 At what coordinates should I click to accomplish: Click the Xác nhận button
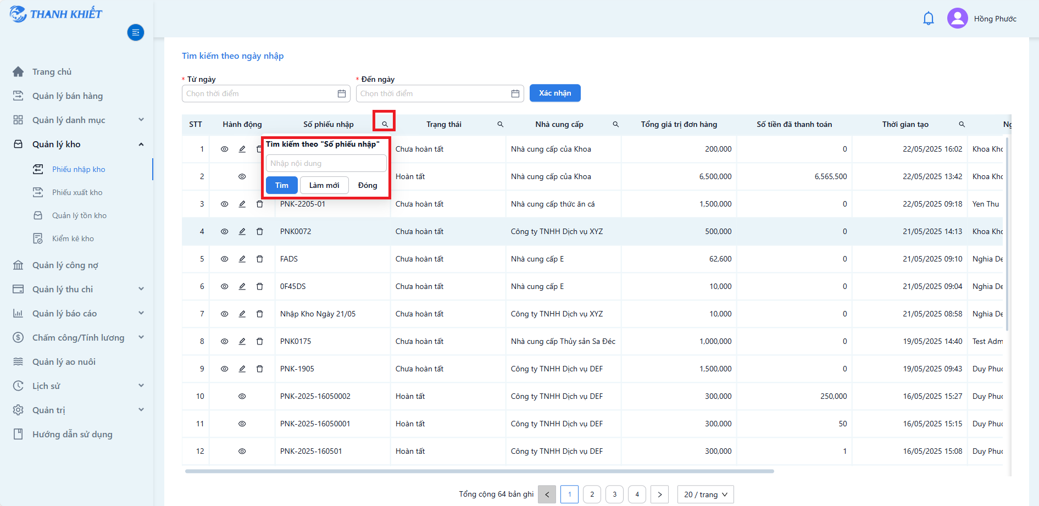pos(555,93)
